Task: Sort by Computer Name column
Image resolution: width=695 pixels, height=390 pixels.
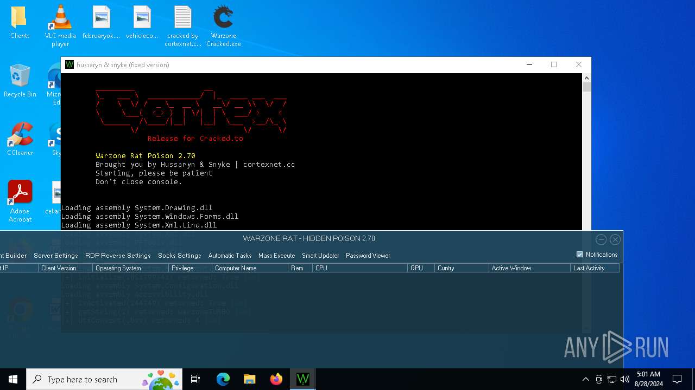Action: (x=250, y=268)
